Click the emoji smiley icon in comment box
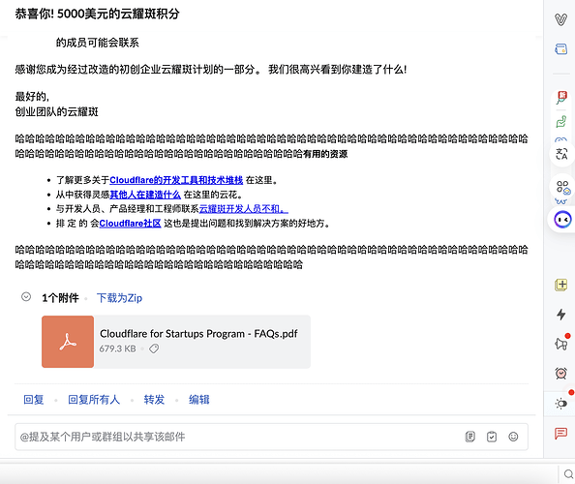 pyautogui.click(x=513, y=437)
